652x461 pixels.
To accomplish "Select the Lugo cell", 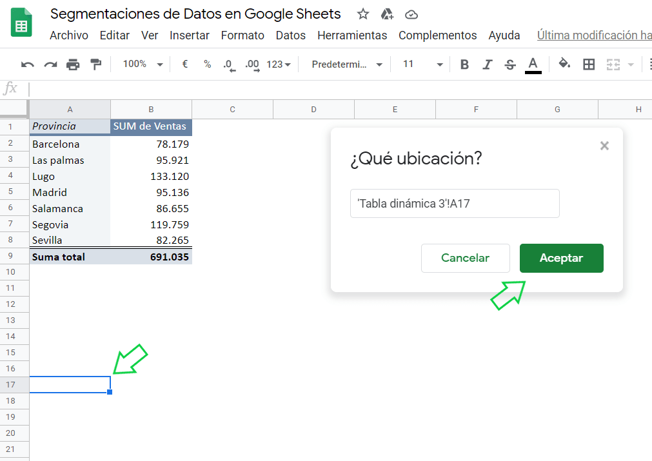I will pyautogui.click(x=70, y=176).
